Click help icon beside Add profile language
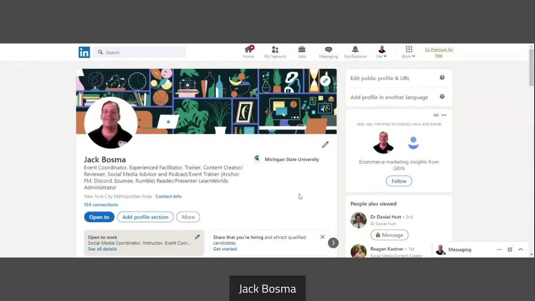This screenshot has height=301, width=535. [x=442, y=97]
